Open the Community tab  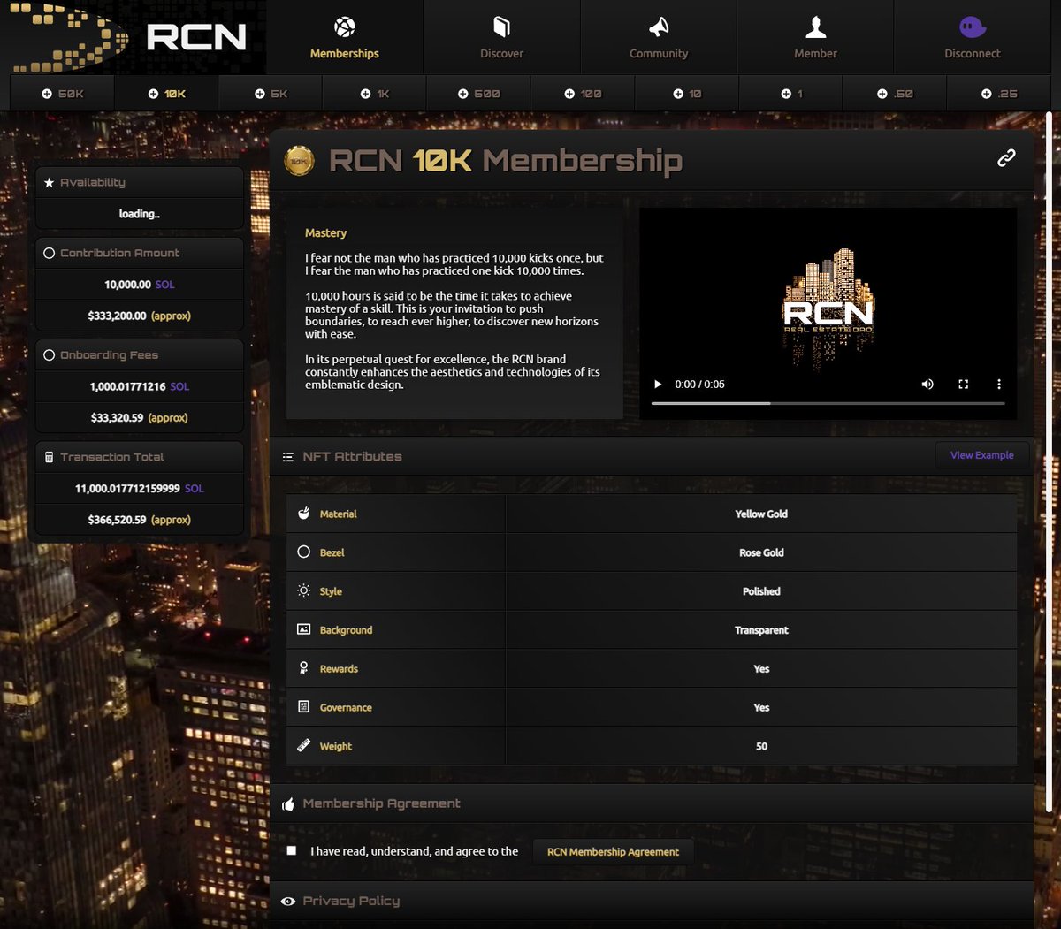pos(659,37)
